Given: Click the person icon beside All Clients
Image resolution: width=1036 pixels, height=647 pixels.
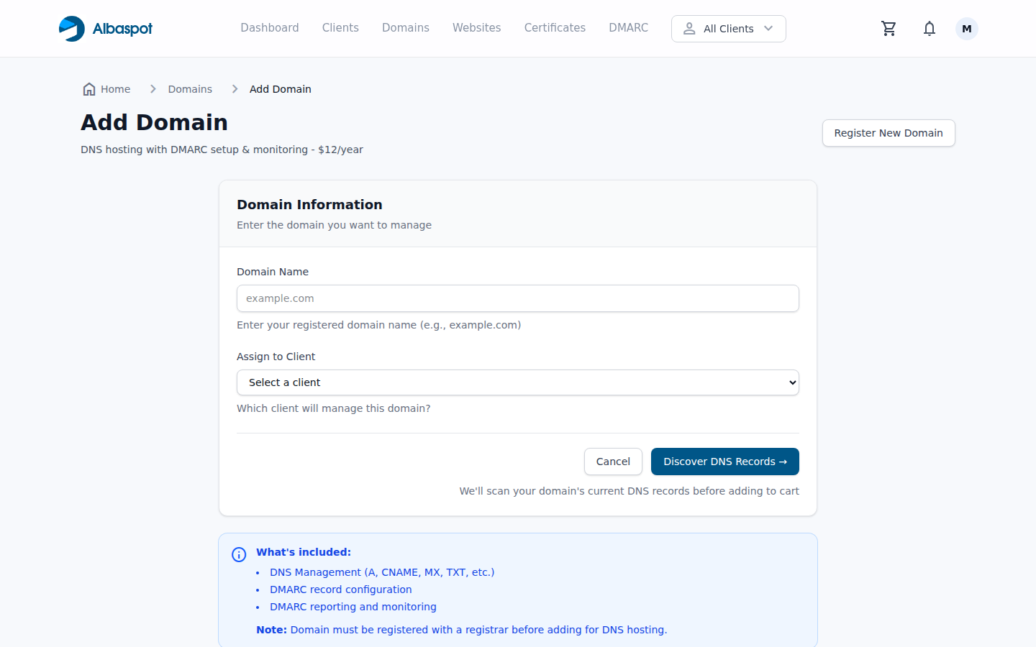Looking at the screenshot, I should pos(689,29).
